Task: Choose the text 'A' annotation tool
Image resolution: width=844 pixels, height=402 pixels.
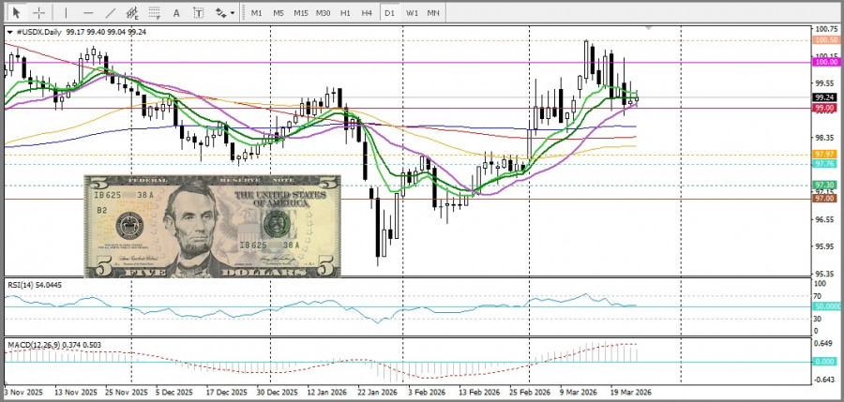Action: (x=177, y=13)
